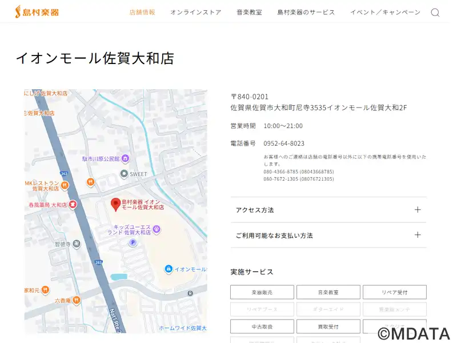The width and height of the screenshot is (457, 343).
Task: Click 六香庵 restaurant marker
Action: [x=77, y=300]
